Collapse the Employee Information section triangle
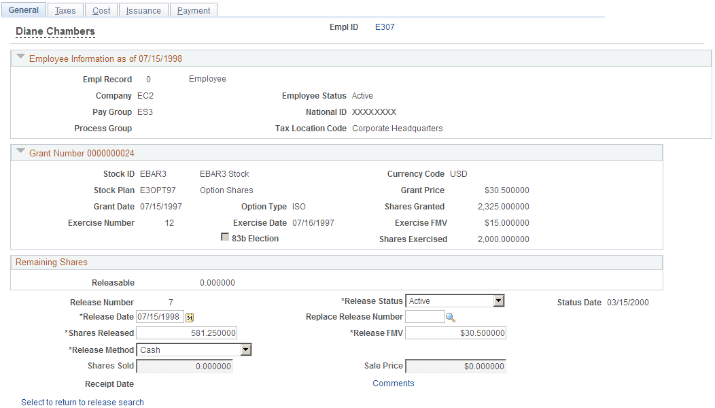The image size is (715, 408). pyautogui.click(x=20, y=57)
